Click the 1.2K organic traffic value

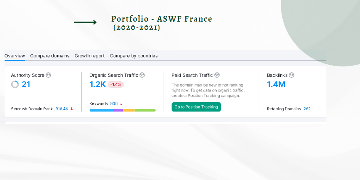(x=97, y=84)
